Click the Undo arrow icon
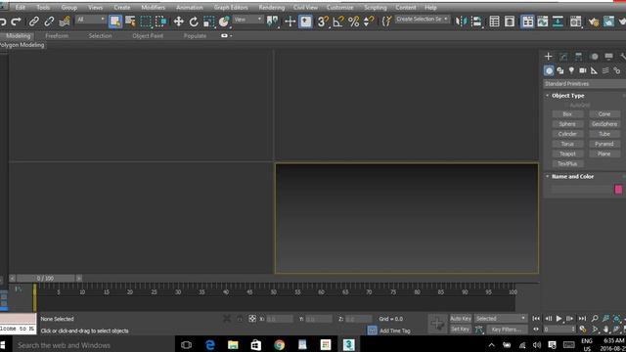This screenshot has width=626, height=352. coord(3,22)
